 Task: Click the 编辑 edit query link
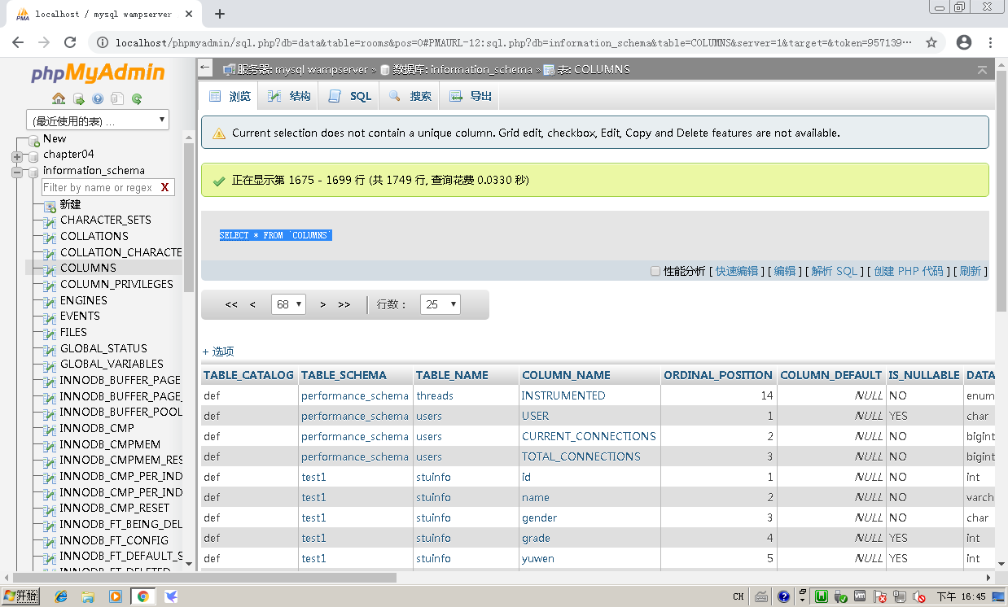pos(785,271)
